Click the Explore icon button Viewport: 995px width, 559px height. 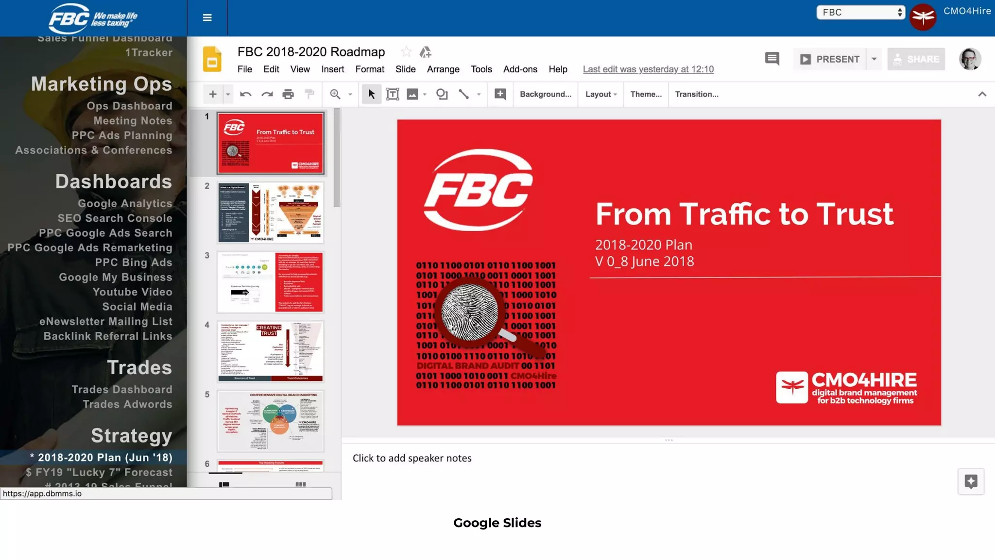pos(971,481)
